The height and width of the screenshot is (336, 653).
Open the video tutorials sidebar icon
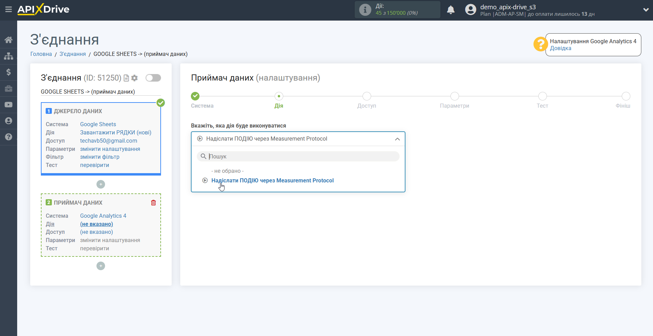pyautogui.click(x=9, y=105)
